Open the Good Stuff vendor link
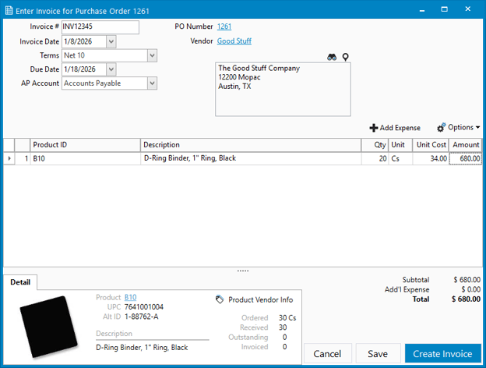 (x=234, y=41)
